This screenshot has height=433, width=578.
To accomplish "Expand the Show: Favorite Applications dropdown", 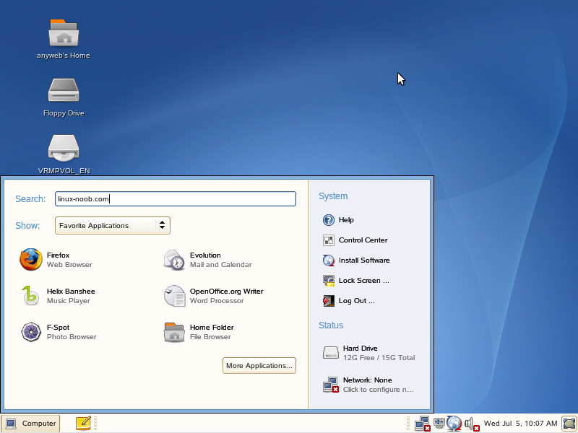I will [113, 225].
